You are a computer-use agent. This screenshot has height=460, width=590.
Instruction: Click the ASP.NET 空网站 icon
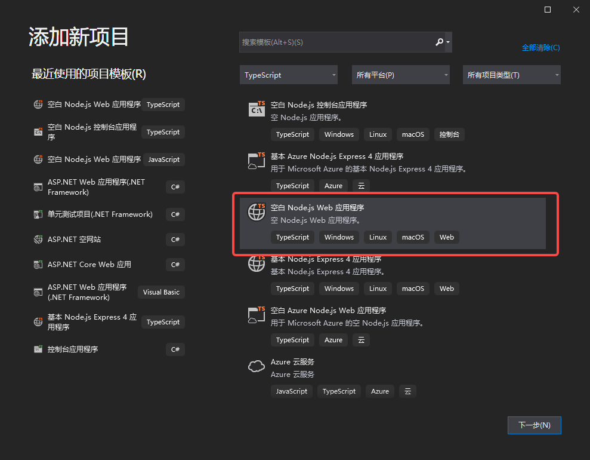click(x=38, y=239)
